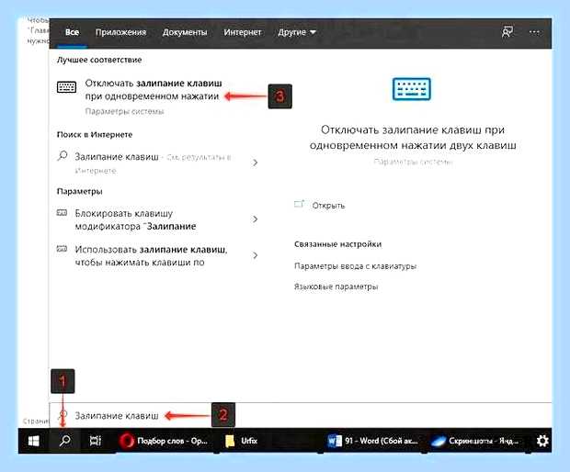Click keyboard icon next to Блокировать клавишу
The height and width of the screenshot is (472, 570).
pos(62,213)
